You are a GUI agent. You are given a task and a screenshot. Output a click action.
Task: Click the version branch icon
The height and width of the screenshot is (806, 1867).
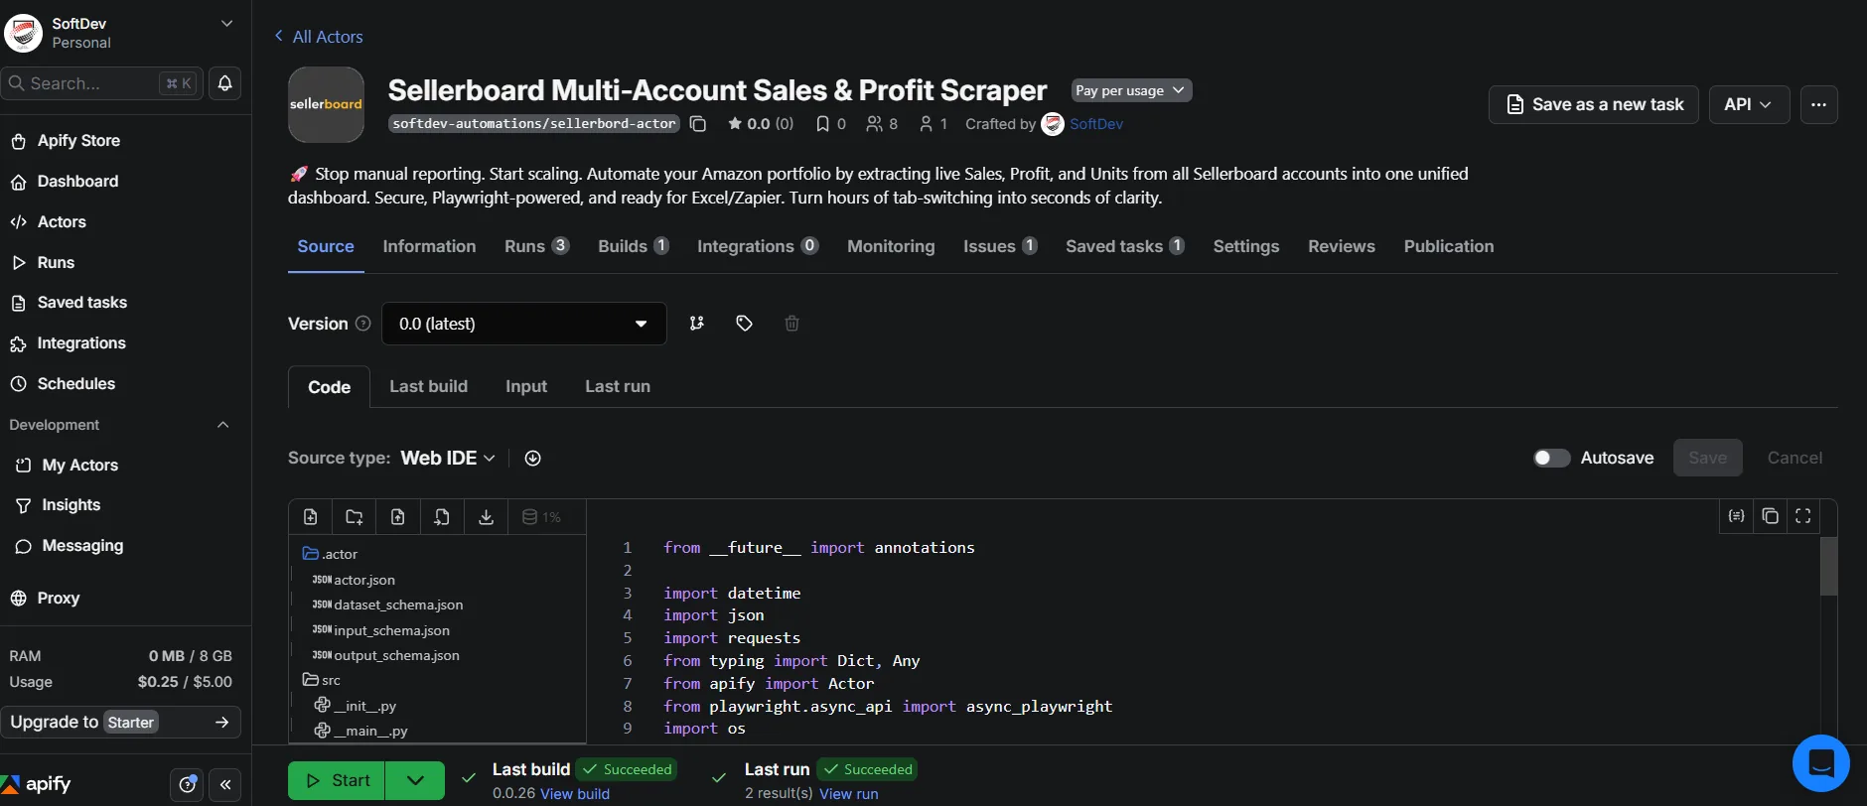click(697, 324)
